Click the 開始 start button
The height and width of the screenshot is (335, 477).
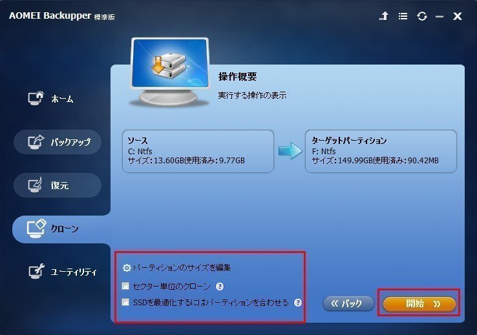point(419,304)
